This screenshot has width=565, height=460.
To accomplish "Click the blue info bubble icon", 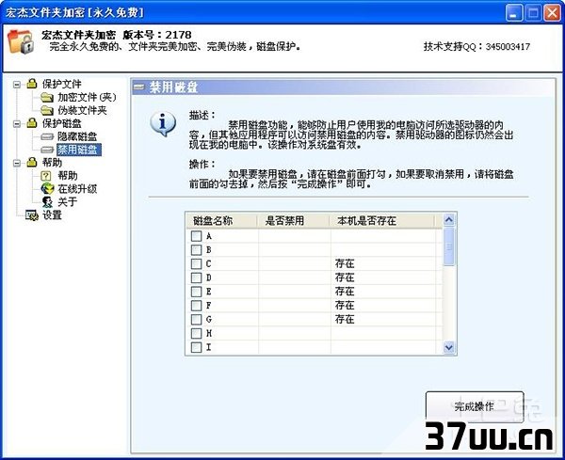I will pyautogui.click(x=163, y=124).
